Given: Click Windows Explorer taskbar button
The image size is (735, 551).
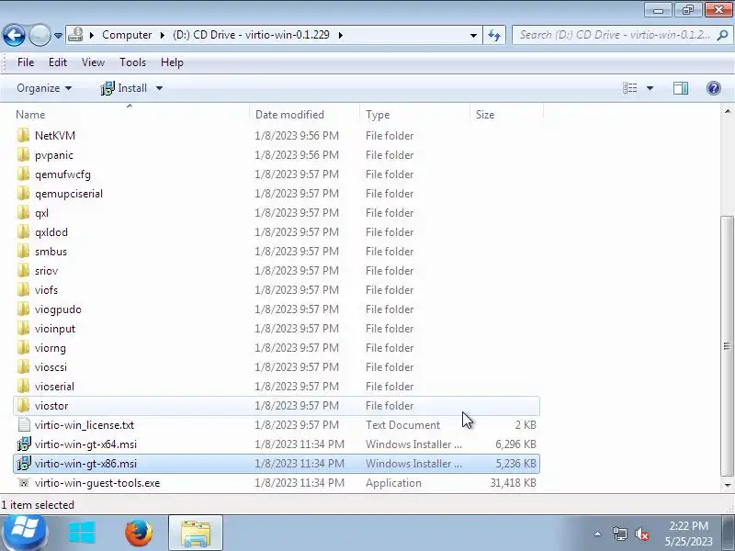Looking at the screenshot, I should [196, 534].
